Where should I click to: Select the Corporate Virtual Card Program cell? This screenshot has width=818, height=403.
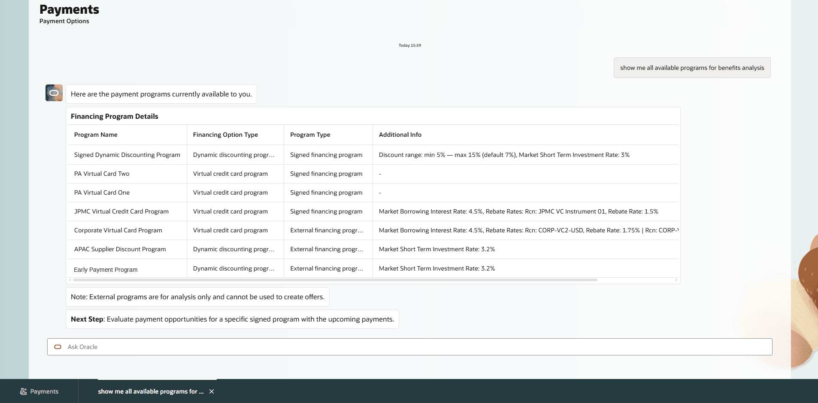[x=127, y=230]
